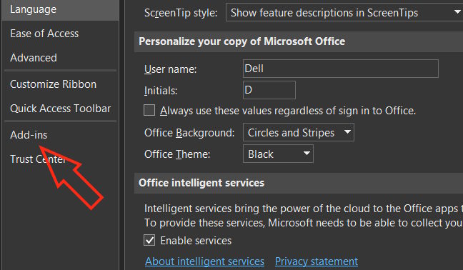The image size is (463, 270).
Task: Open the Language options category
Action: coord(61,10)
